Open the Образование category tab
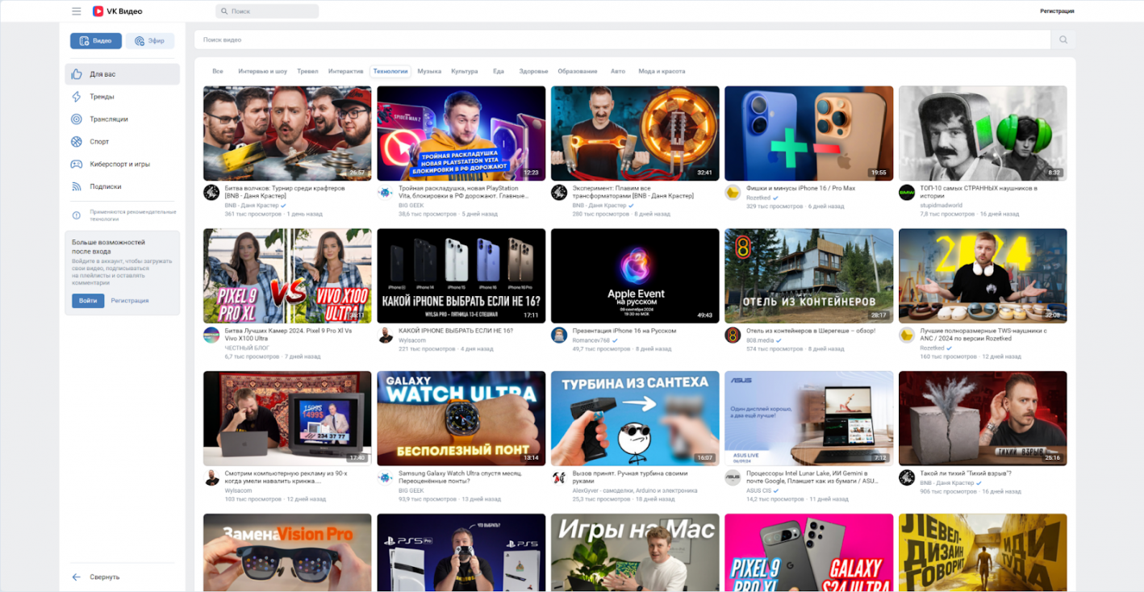Viewport: 1144px width, 592px height. coord(578,71)
